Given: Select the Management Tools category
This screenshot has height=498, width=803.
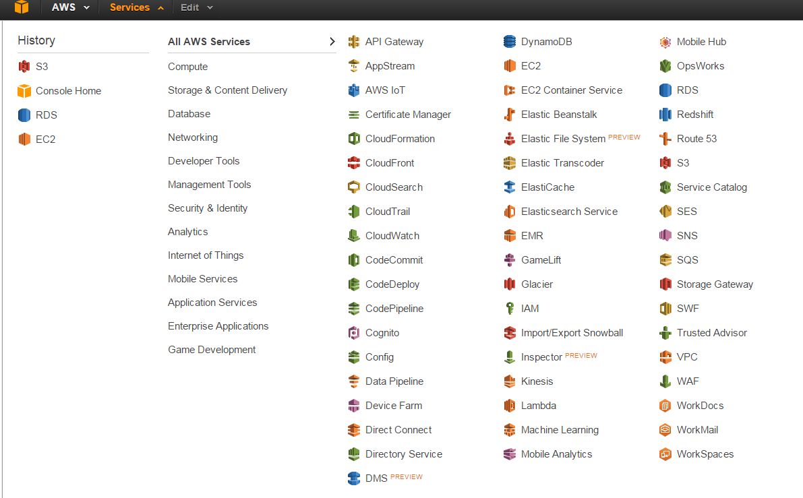Looking at the screenshot, I should click(210, 184).
